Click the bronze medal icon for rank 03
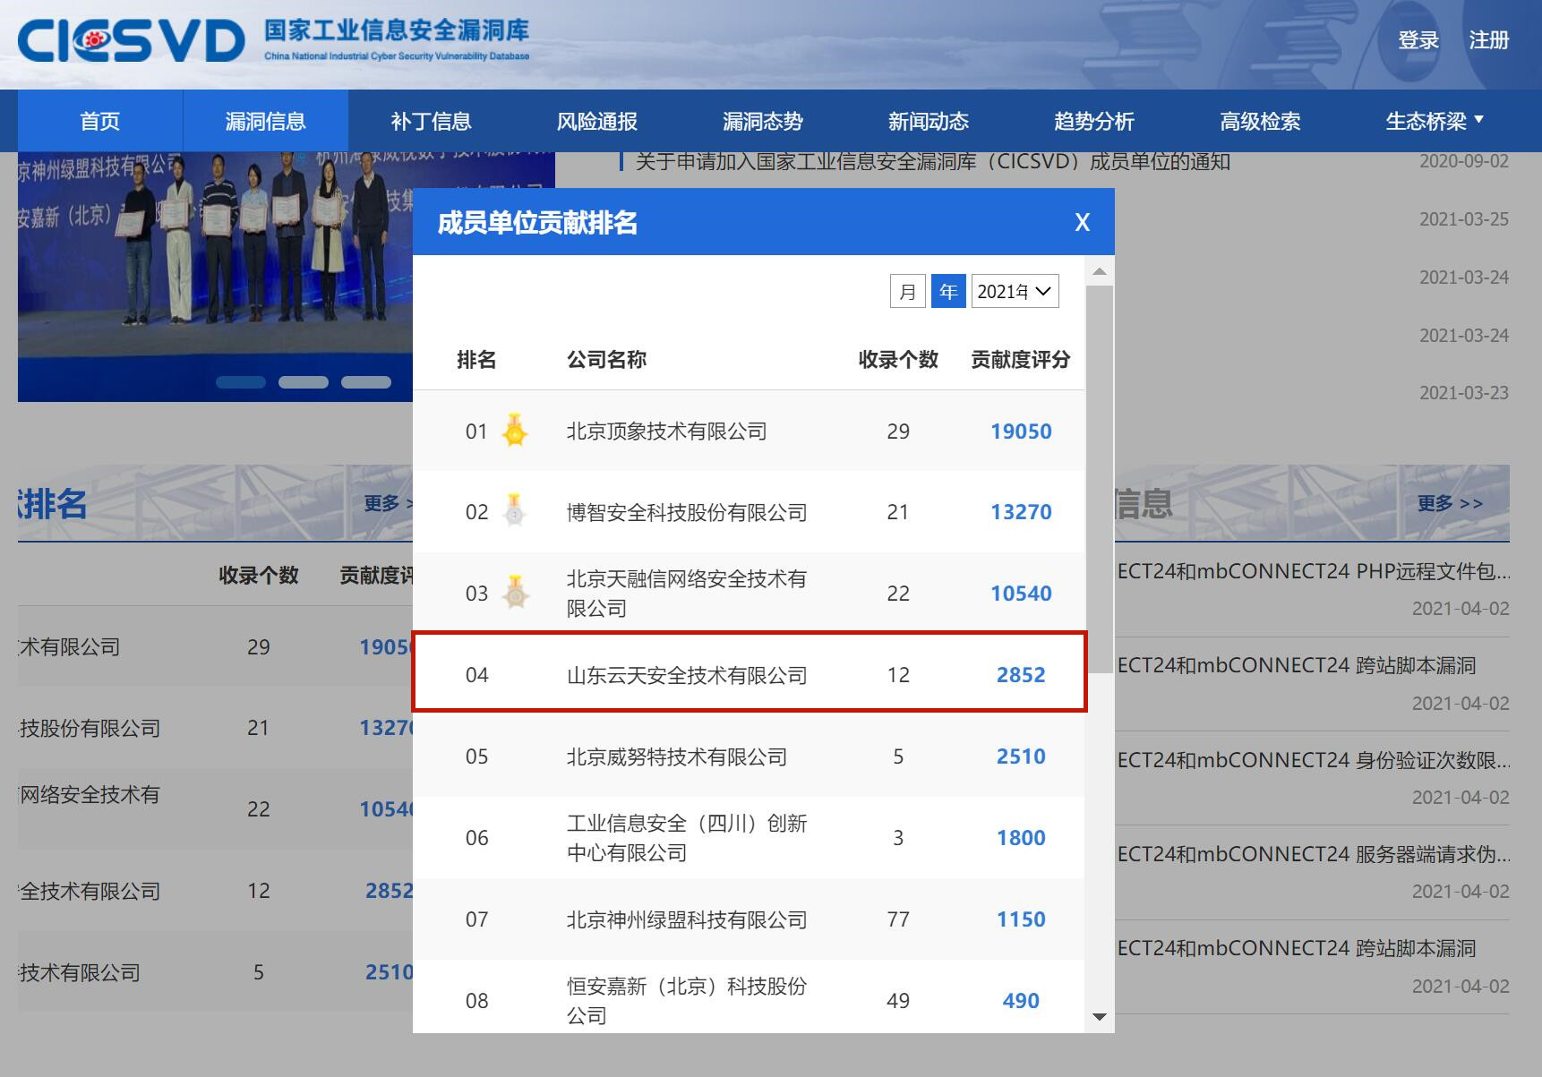The width and height of the screenshot is (1542, 1077). pyautogui.click(x=515, y=593)
